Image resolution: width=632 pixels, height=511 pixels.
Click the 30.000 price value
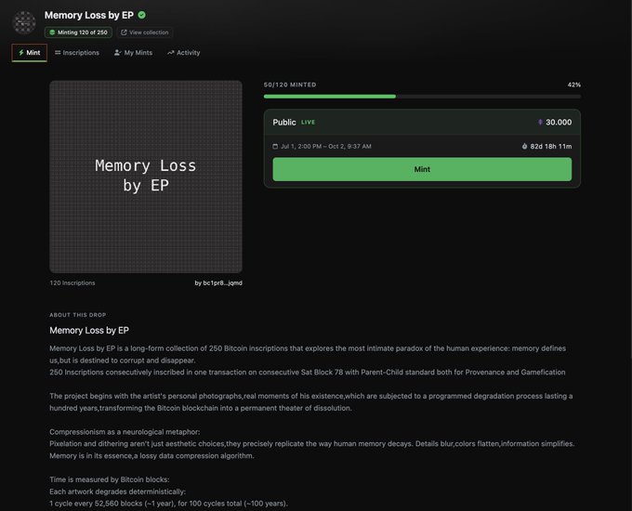pos(559,122)
